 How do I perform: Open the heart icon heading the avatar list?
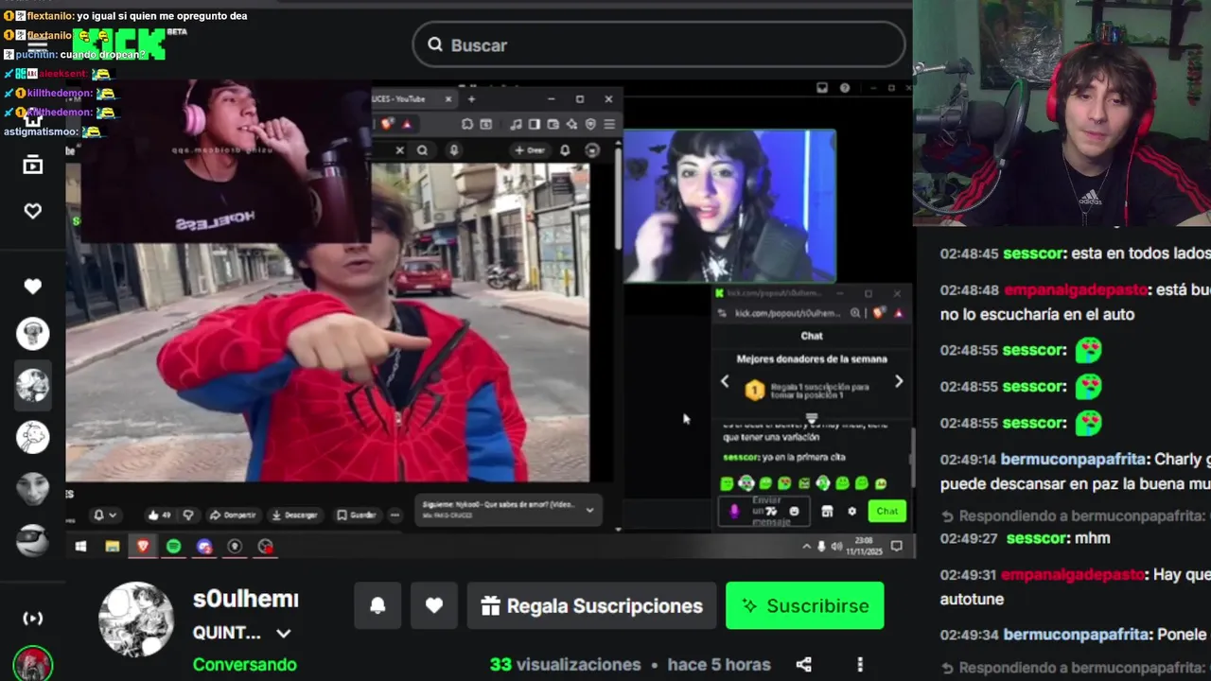[32, 286]
